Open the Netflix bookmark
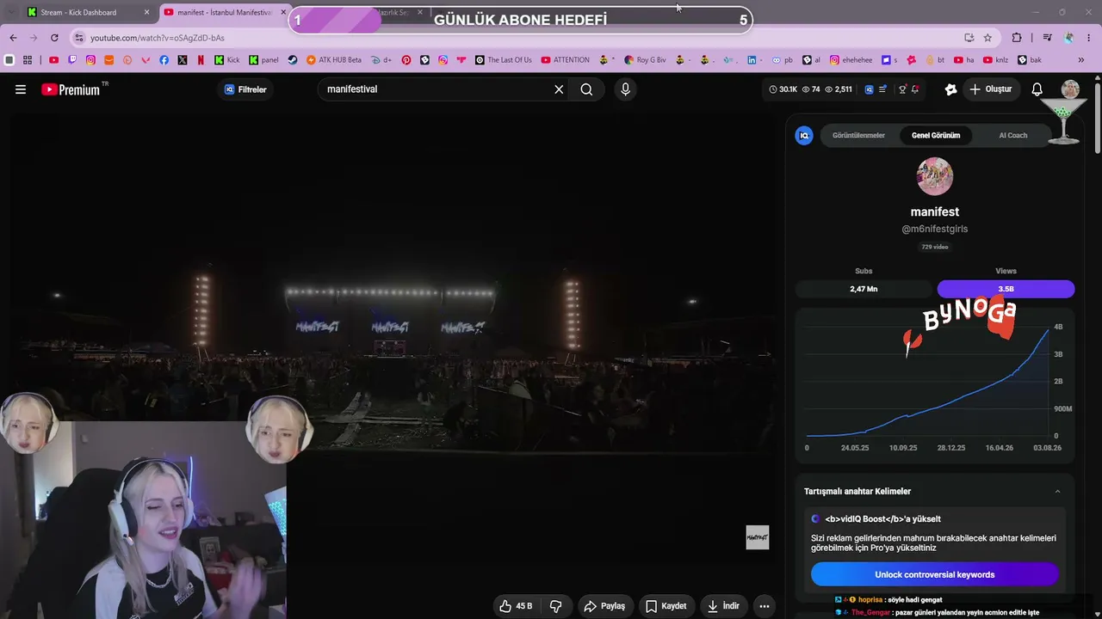The width and height of the screenshot is (1102, 619). 201,60
